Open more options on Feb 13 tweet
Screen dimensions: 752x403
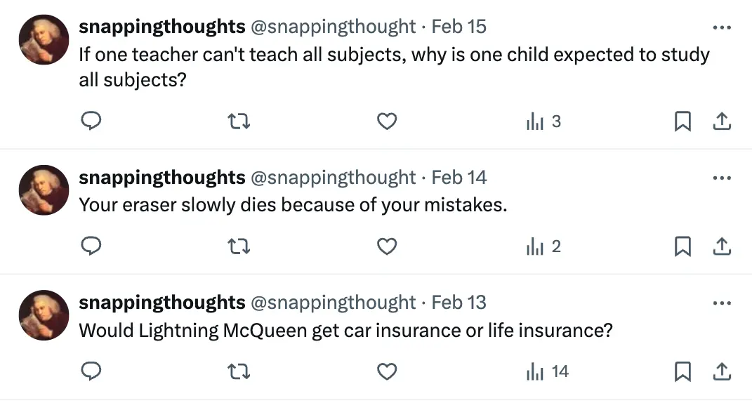tap(722, 303)
